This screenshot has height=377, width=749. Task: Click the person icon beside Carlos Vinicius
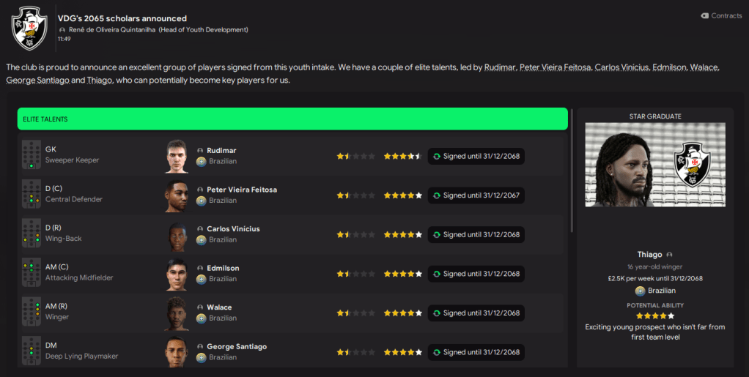200,229
